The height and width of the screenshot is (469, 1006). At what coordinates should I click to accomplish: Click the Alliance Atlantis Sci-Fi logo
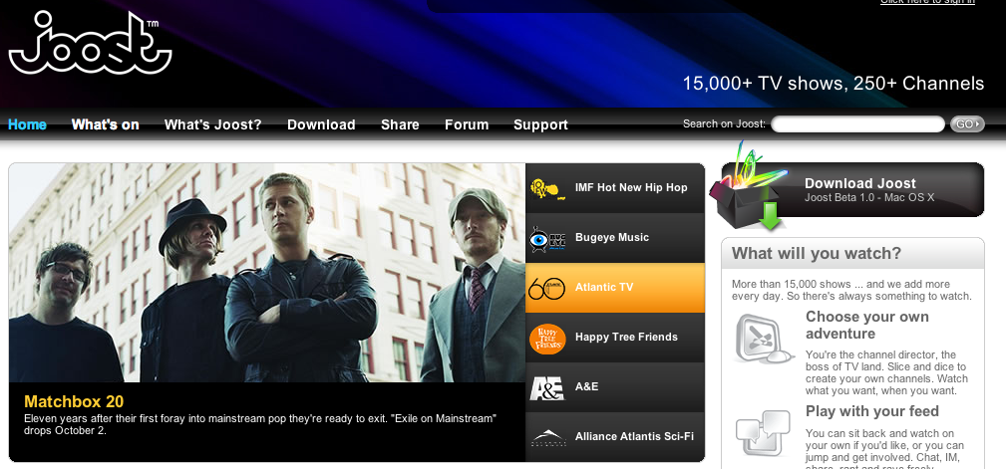[x=548, y=437]
